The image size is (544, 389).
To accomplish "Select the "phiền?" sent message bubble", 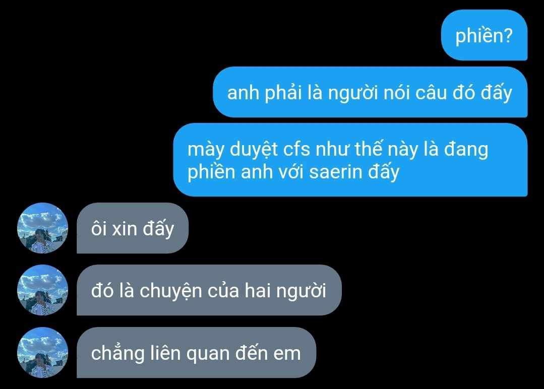I will [x=485, y=35].
